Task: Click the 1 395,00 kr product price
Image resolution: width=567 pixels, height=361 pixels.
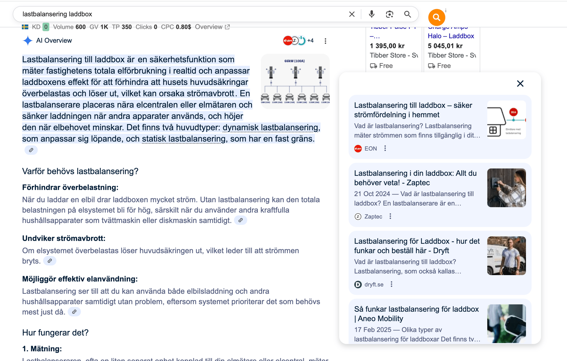Action: [387, 46]
